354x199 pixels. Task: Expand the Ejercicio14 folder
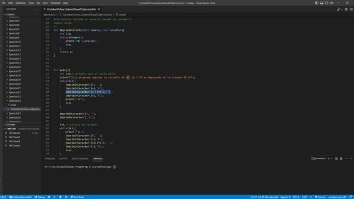(22, 59)
